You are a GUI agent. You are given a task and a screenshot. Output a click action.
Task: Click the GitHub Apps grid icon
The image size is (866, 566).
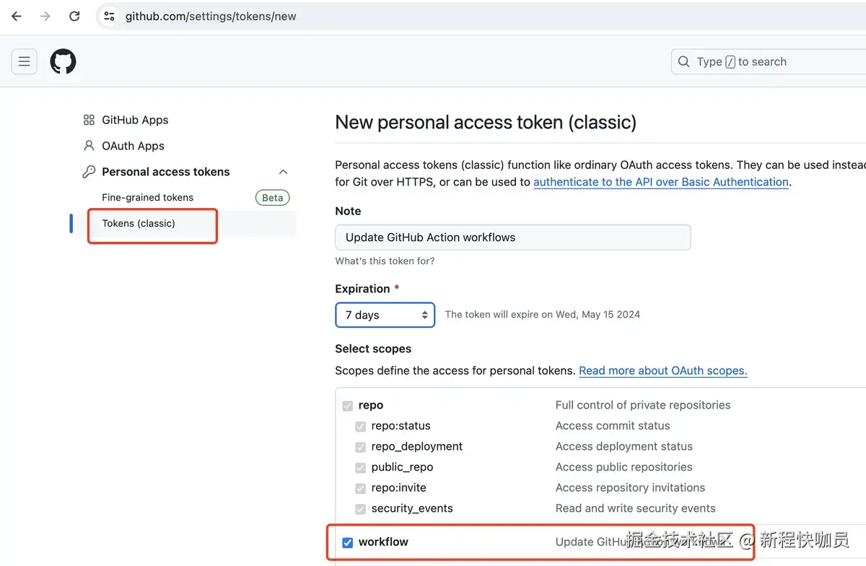(88, 120)
